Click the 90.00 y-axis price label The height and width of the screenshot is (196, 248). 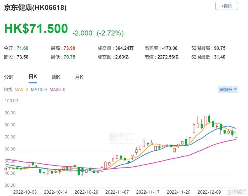pos(10,113)
